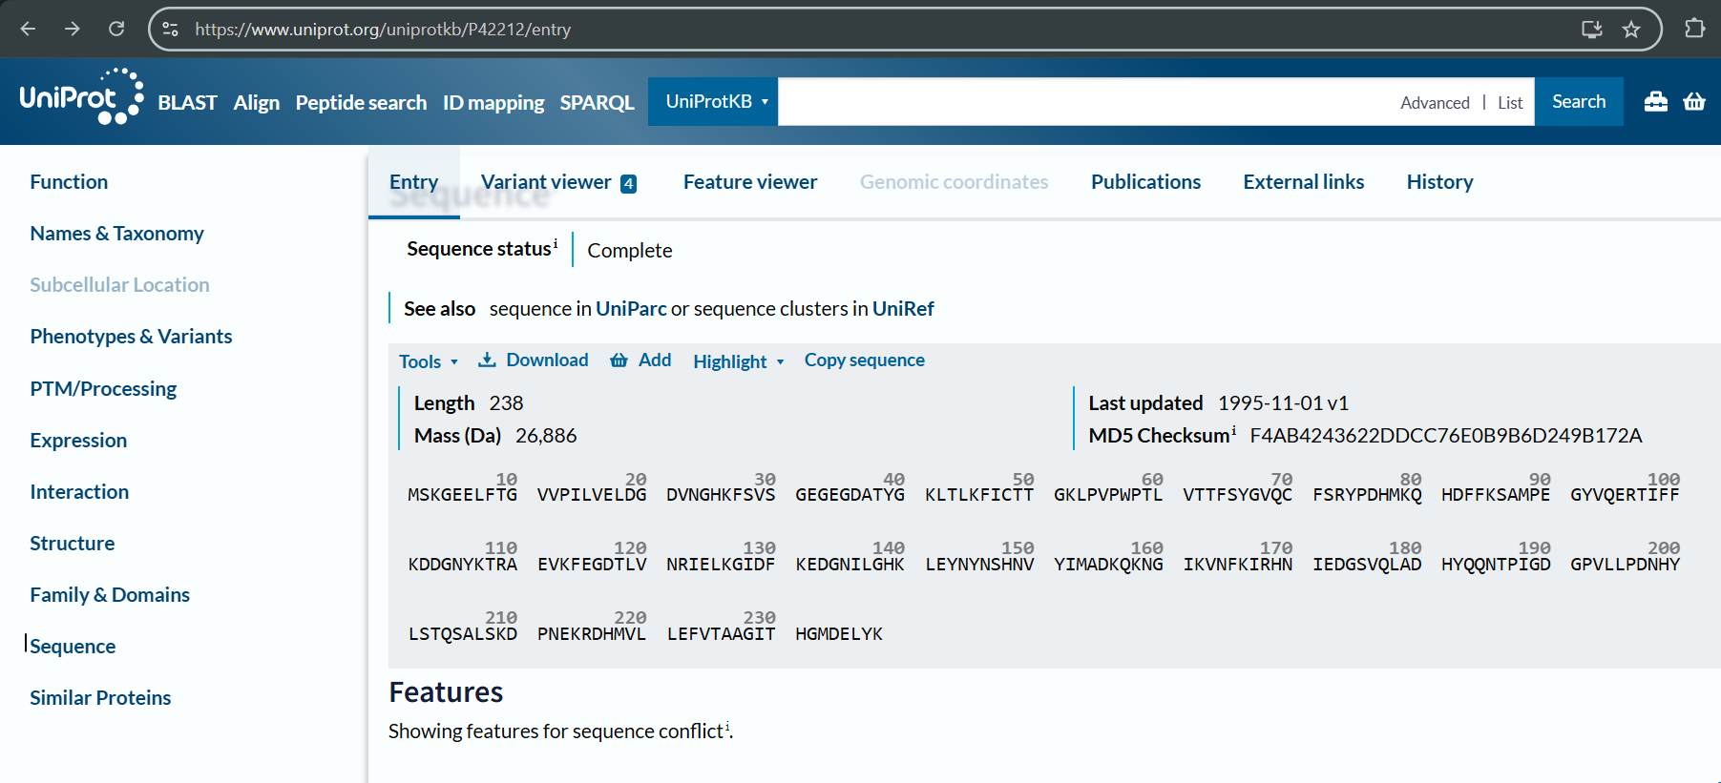Bookmark page with star icon
The height and width of the screenshot is (783, 1721).
pos(1631,30)
